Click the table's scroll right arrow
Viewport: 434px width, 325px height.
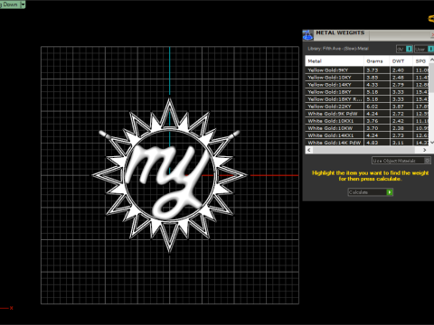click(425, 150)
